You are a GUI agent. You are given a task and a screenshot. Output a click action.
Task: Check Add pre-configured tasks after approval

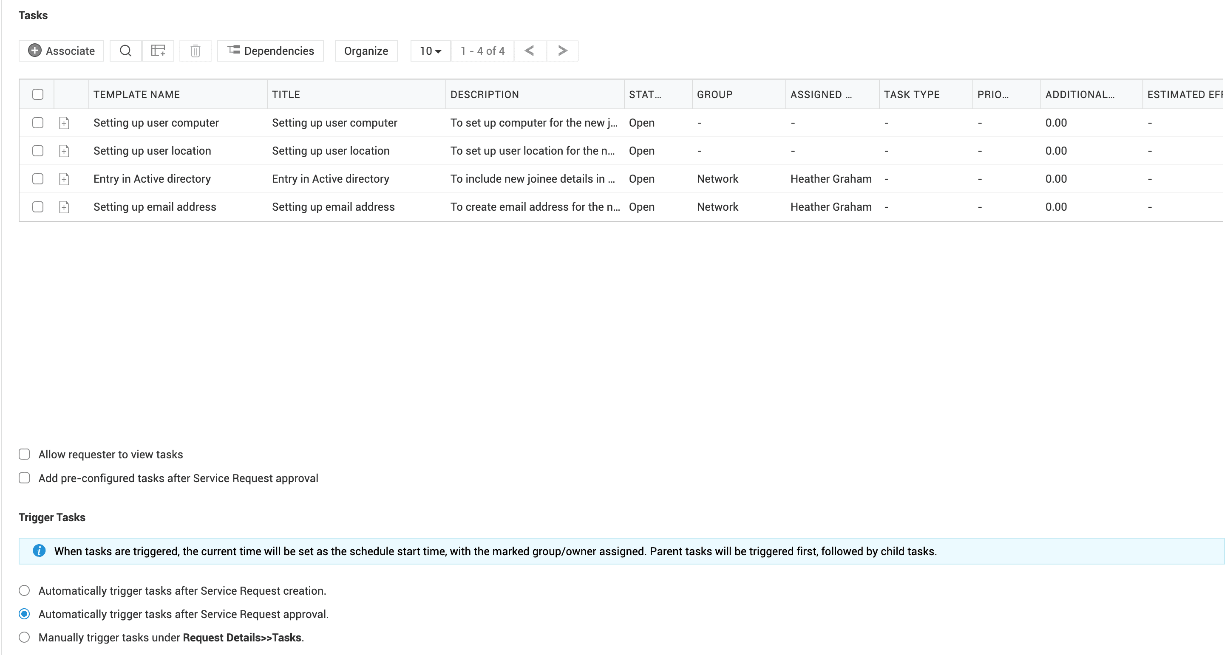(24, 478)
